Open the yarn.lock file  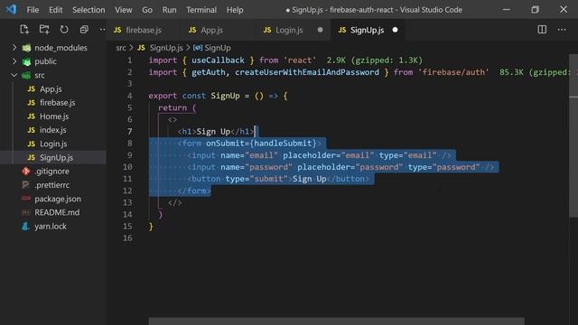(53, 227)
